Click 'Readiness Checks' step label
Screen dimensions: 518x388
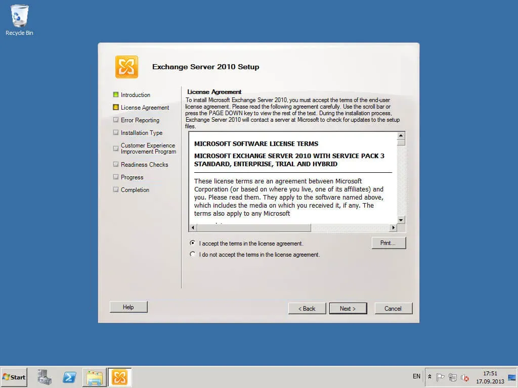[x=144, y=164]
